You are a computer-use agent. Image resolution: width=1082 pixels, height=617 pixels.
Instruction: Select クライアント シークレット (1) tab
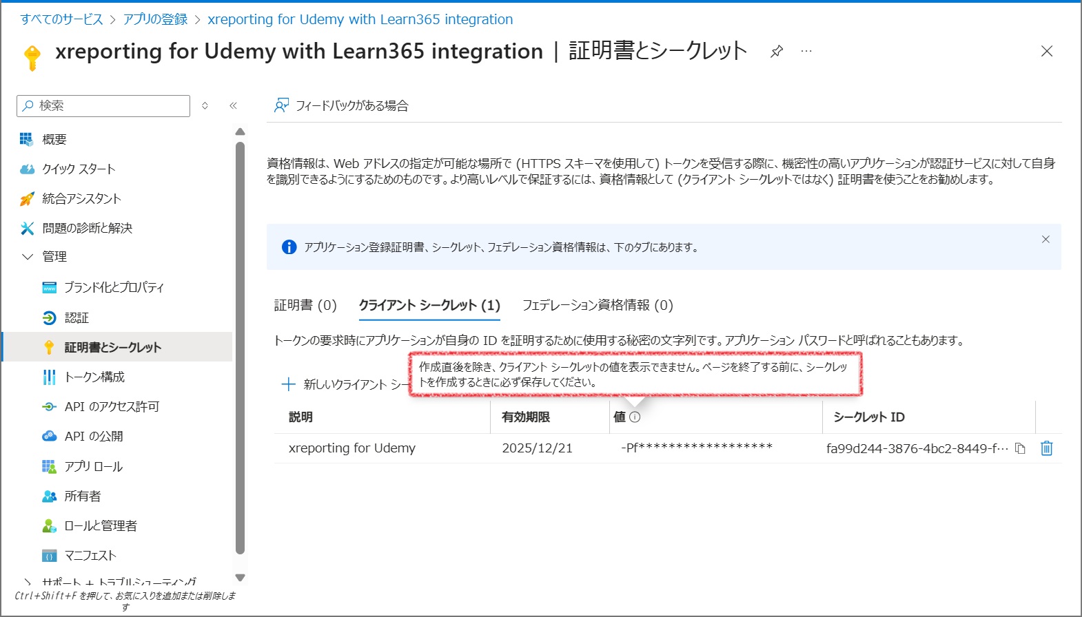click(x=429, y=305)
